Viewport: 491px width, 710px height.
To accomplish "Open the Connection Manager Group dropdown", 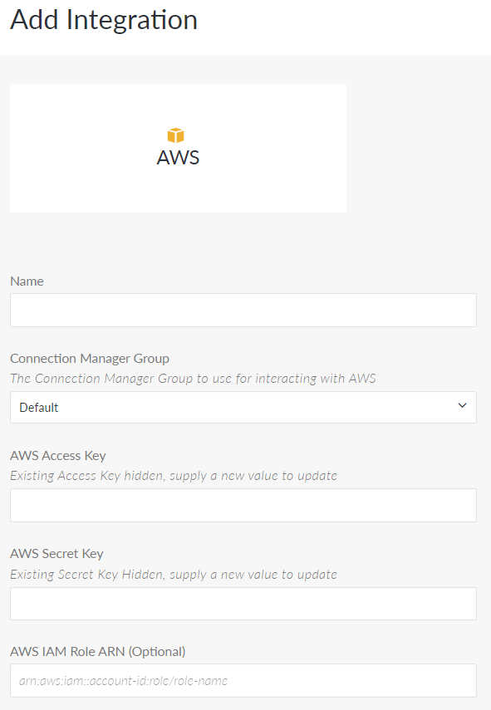I will tap(243, 407).
